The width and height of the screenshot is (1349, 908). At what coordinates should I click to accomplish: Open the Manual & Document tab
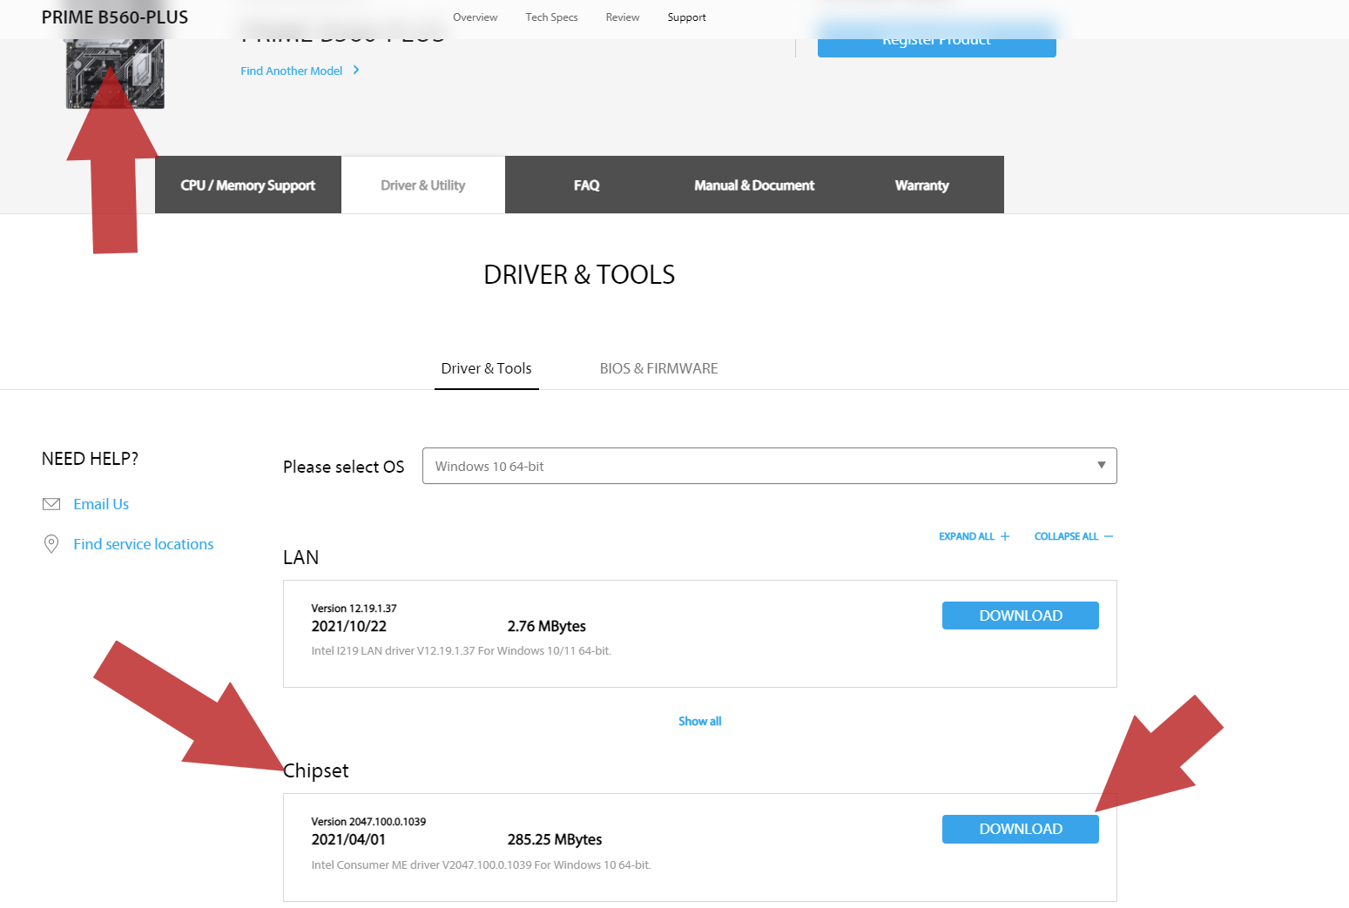(754, 185)
